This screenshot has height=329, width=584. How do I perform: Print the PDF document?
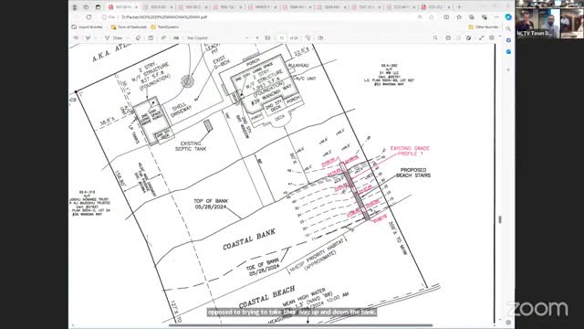(x=448, y=38)
